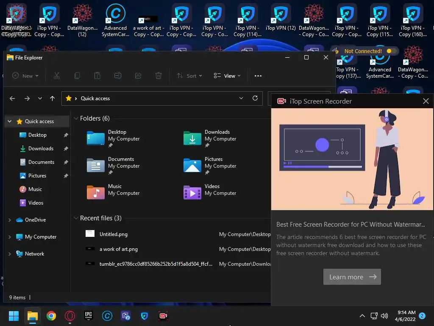Open iTop Screen Recorder in taskbar

[x=163, y=316]
